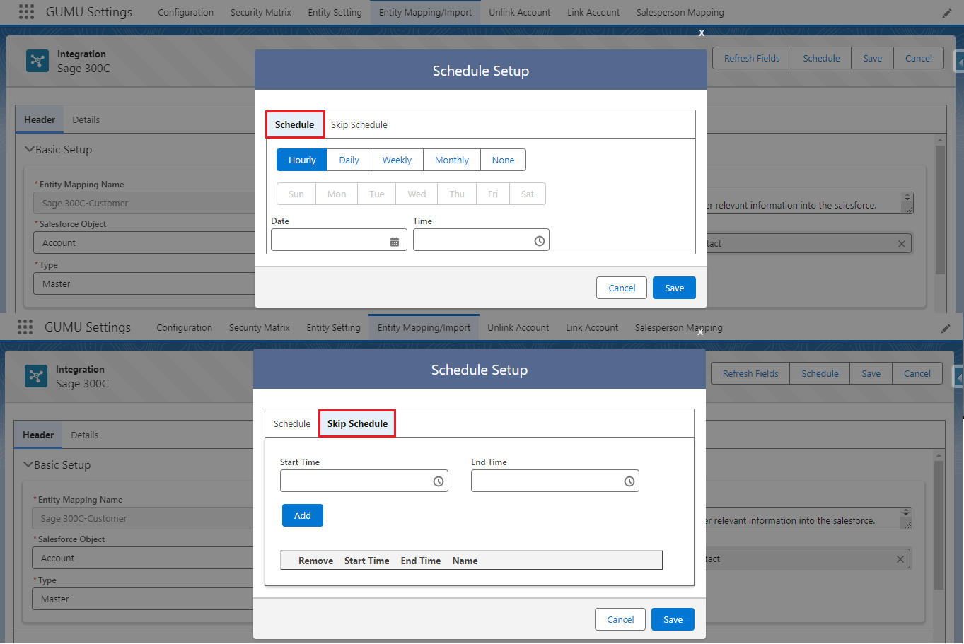This screenshot has width=964, height=644.
Task: Click inside the Start Time input box
Action: click(x=355, y=481)
